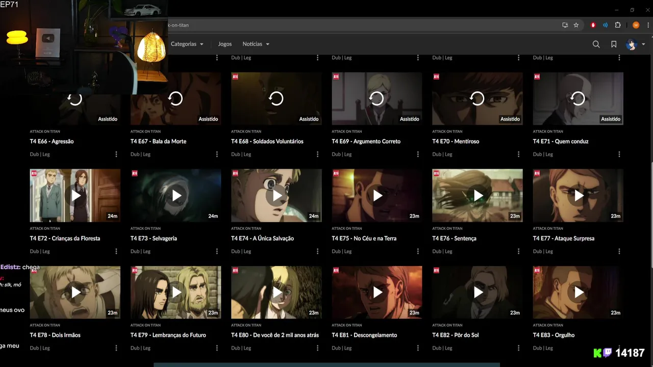Play episode E81 Descongelamento
Image resolution: width=653 pixels, height=367 pixels.
pos(376,292)
